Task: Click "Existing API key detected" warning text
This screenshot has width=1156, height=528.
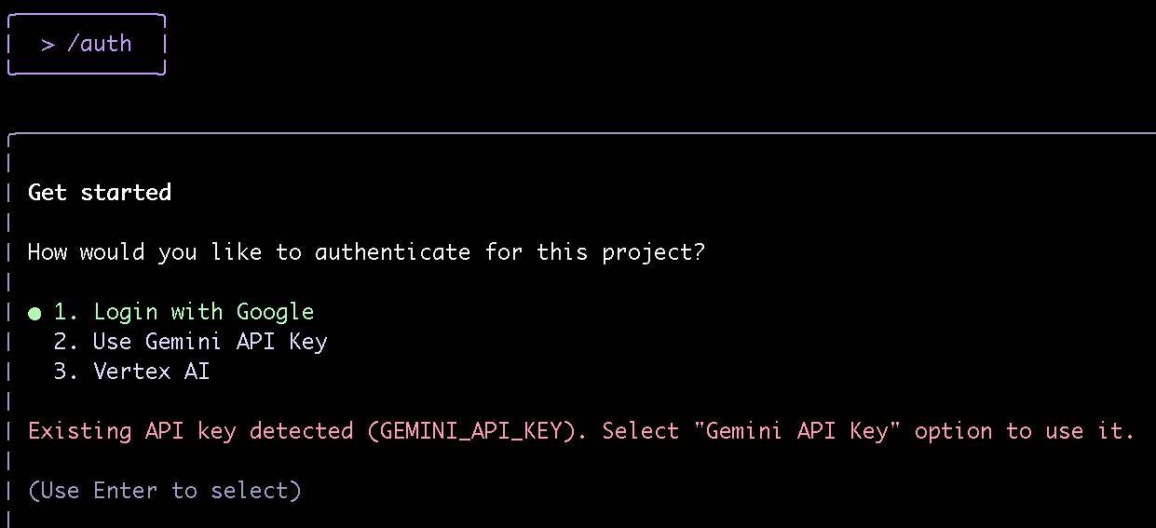Action: (x=190, y=431)
